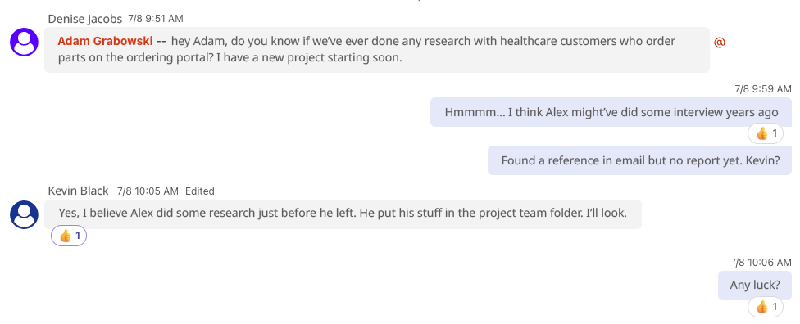Open Denise Jacobs' purple profile avatar

point(24,42)
